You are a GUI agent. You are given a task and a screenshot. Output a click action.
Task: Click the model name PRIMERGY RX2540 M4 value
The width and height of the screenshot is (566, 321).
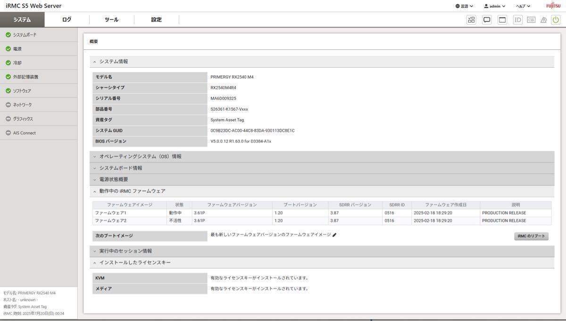(x=232, y=77)
